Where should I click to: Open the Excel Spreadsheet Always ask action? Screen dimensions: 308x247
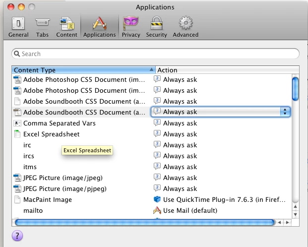coord(180,134)
